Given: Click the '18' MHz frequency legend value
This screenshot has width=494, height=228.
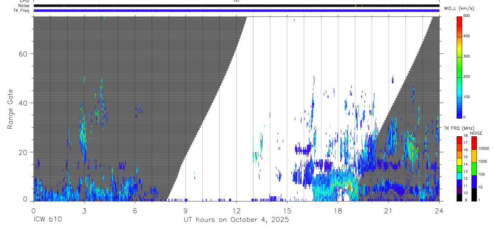Looking at the screenshot, I should pos(465,136).
